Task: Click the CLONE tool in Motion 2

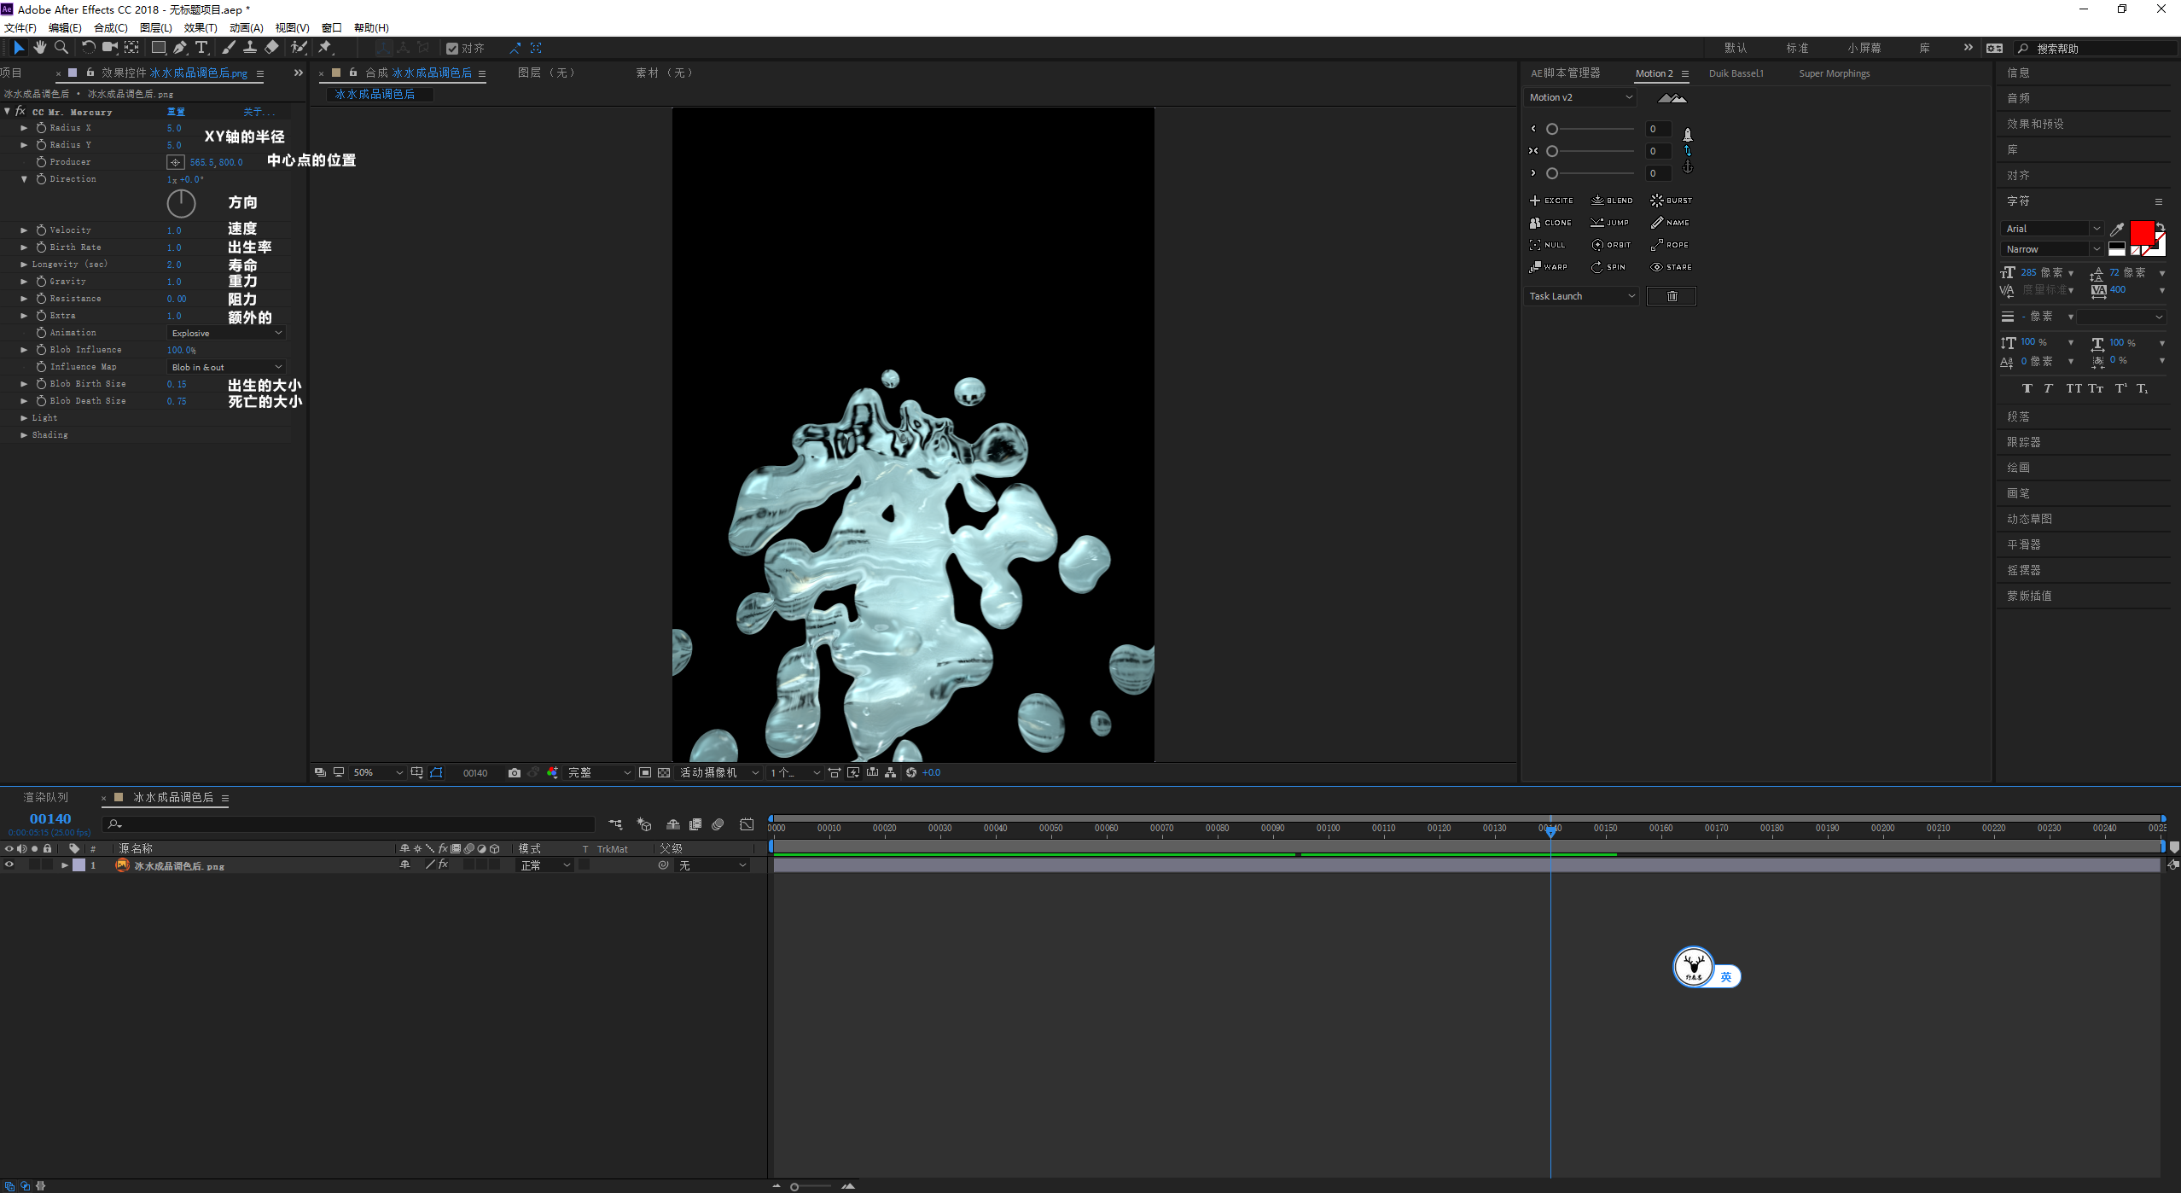Action: pyautogui.click(x=1552, y=222)
